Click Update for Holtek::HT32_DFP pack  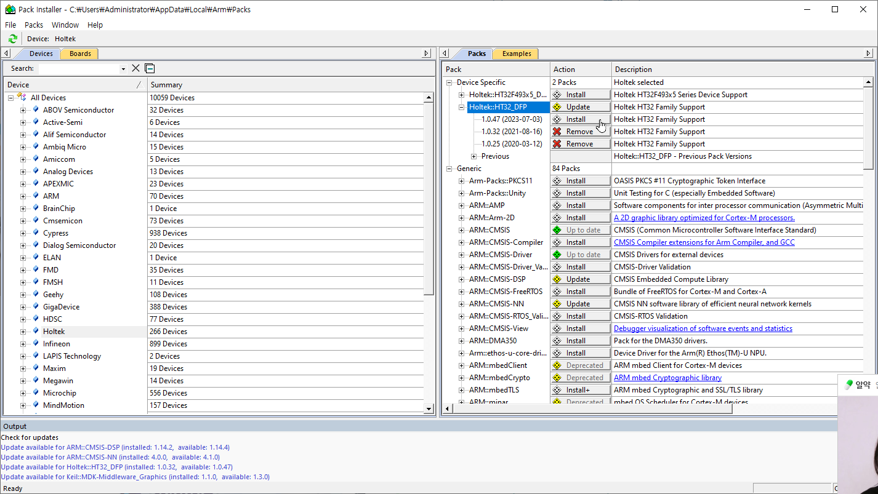tap(581, 107)
